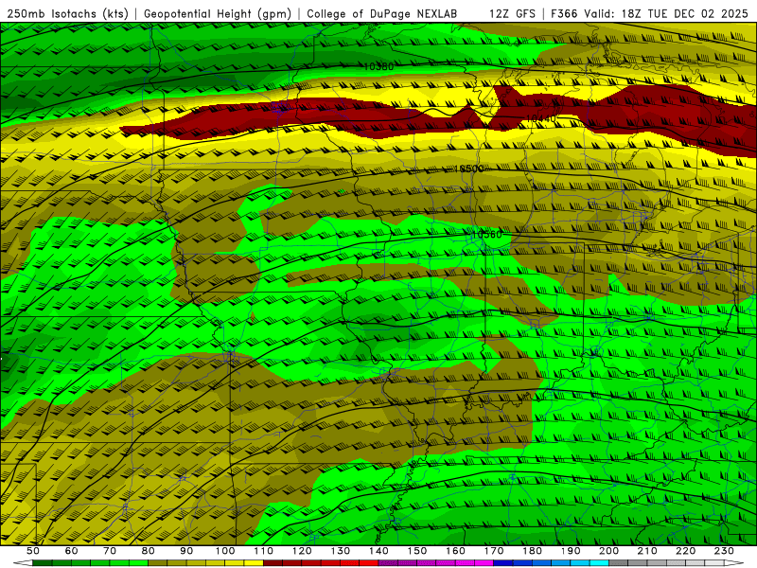Click the 230 value on the color scale

725,551
